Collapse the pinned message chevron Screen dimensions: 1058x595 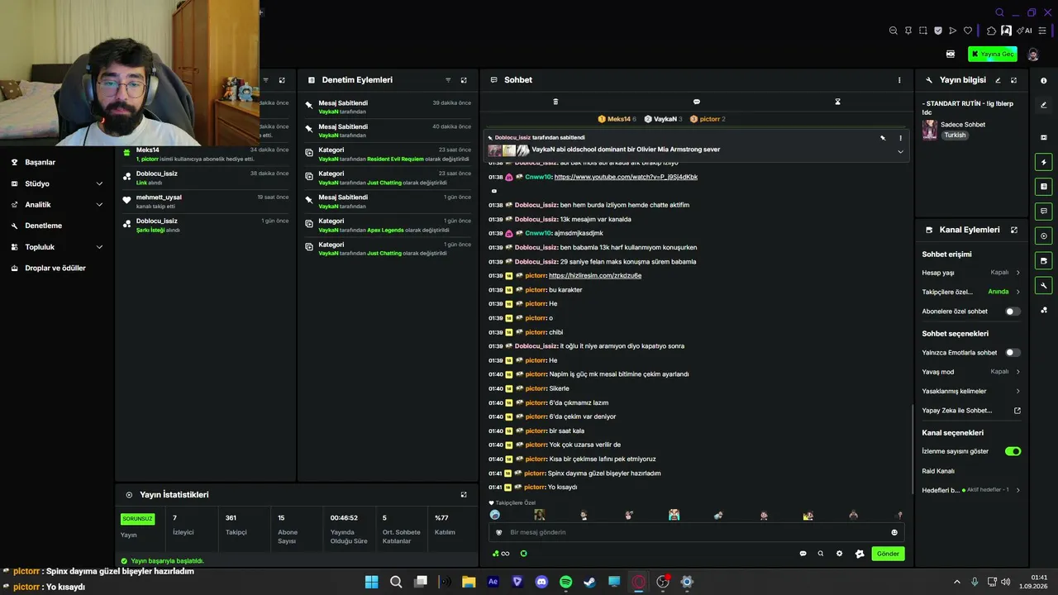900,151
